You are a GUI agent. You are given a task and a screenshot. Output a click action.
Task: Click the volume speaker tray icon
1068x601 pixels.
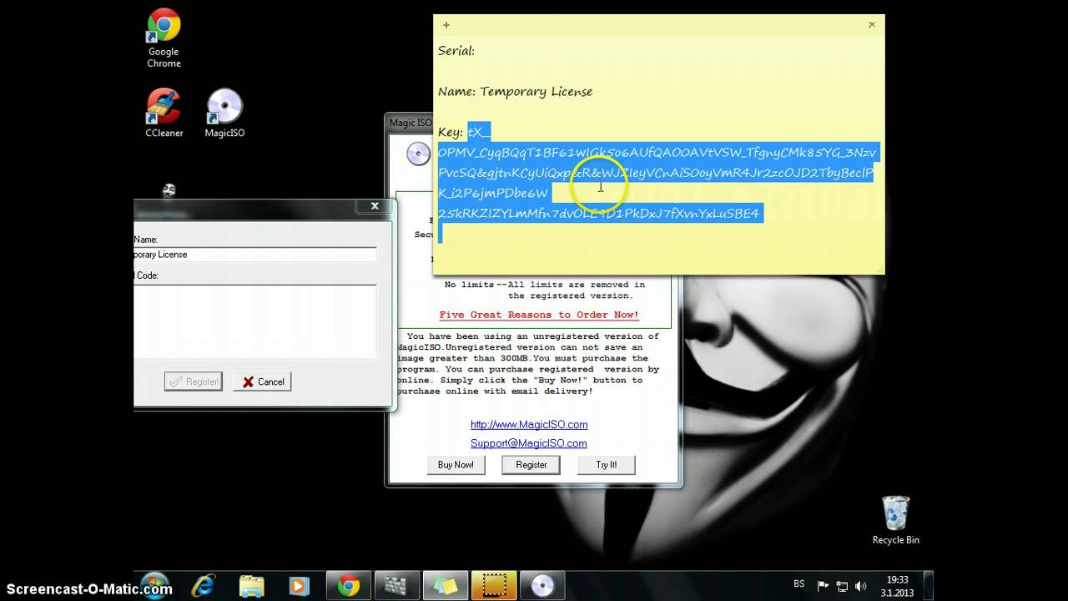tap(860, 586)
